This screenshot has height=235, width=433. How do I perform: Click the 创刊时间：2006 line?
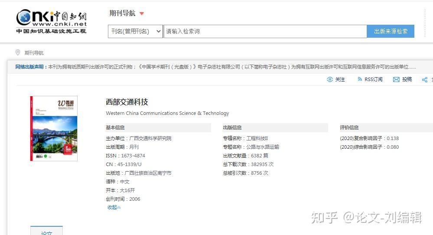pyautogui.click(x=123, y=199)
